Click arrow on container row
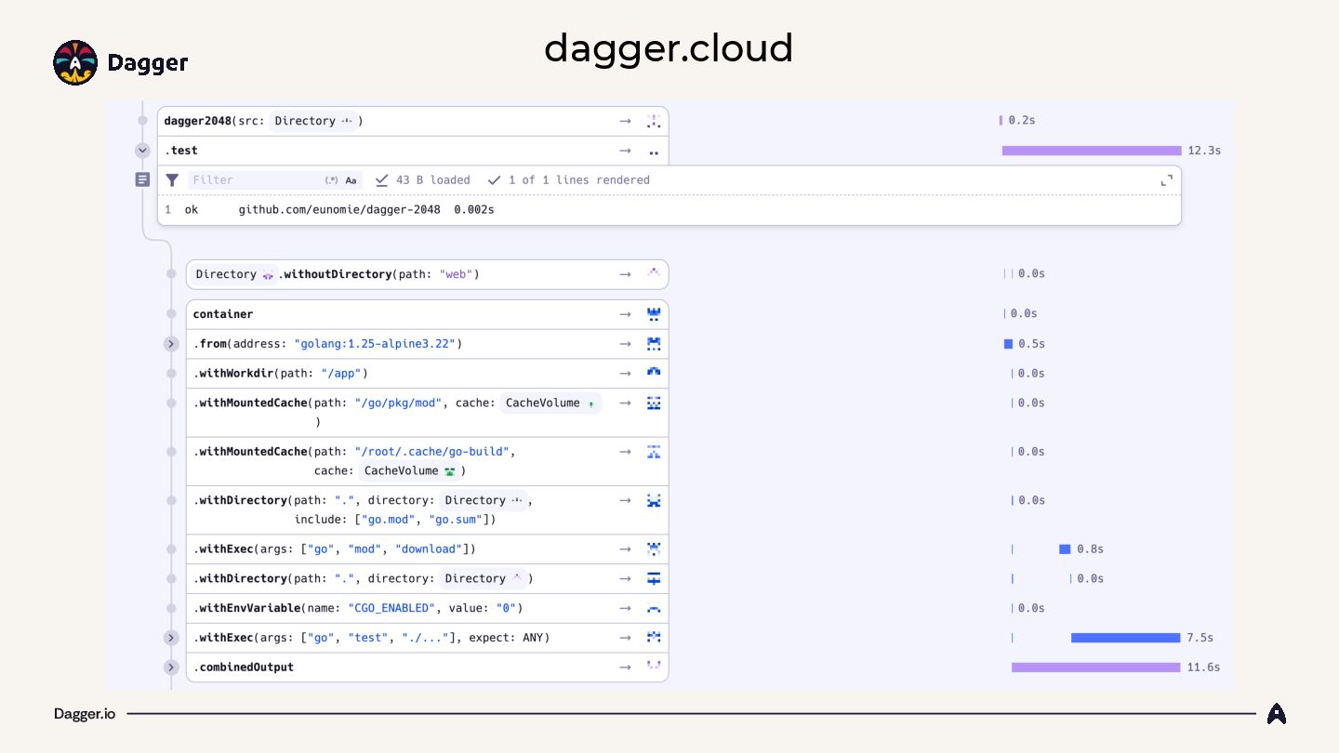Image resolution: width=1339 pixels, height=753 pixels. [625, 314]
